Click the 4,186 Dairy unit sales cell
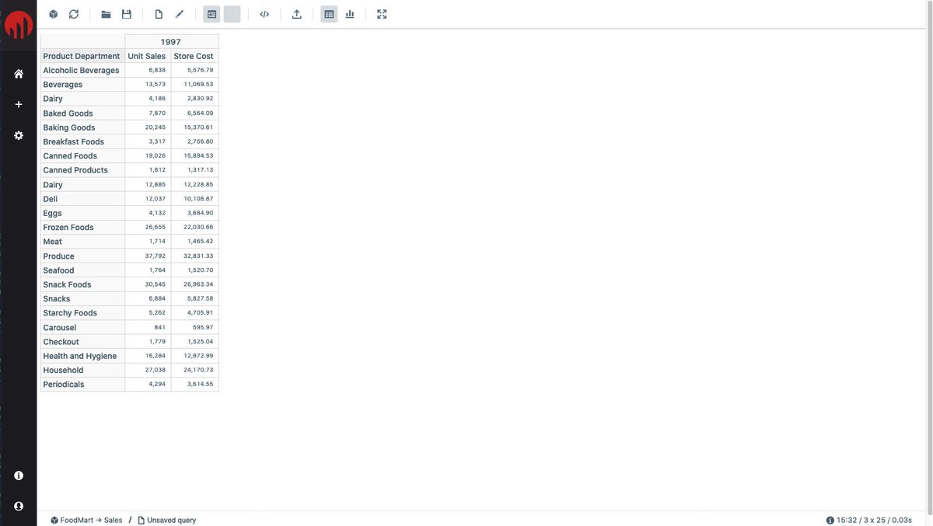The height and width of the screenshot is (526, 933). (x=148, y=99)
